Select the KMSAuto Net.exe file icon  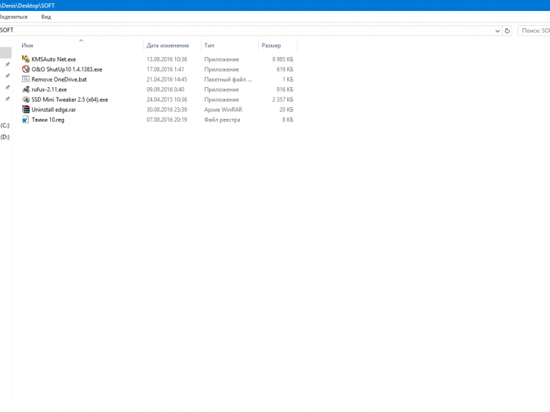click(x=25, y=59)
